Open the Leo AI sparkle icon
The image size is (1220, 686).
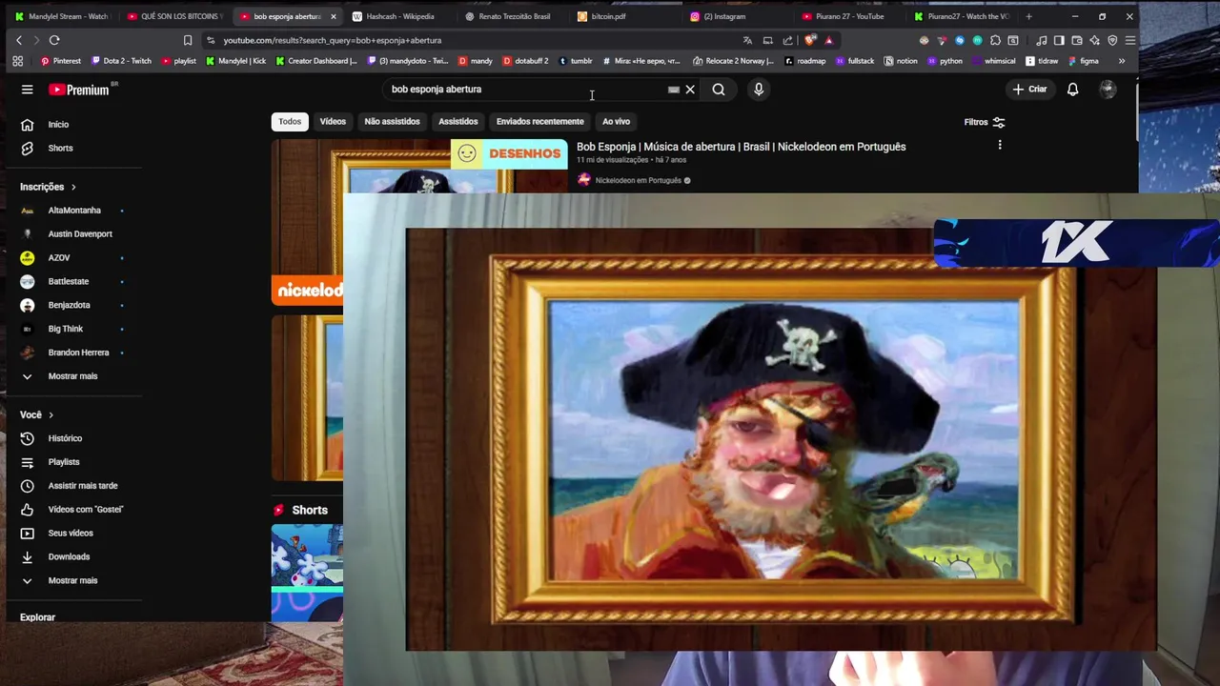pos(1094,40)
